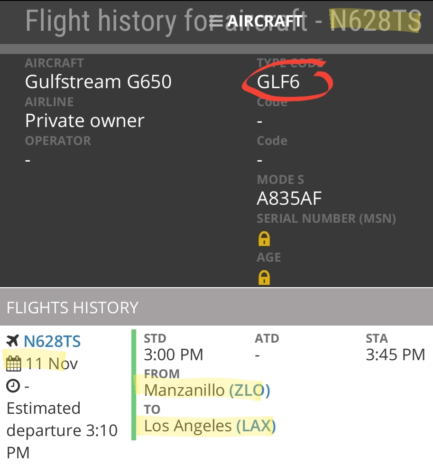Viewport: 433px width, 464px height.
Task: Open the Los Angeles (LAX) airport link
Action: pyautogui.click(x=210, y=427)
